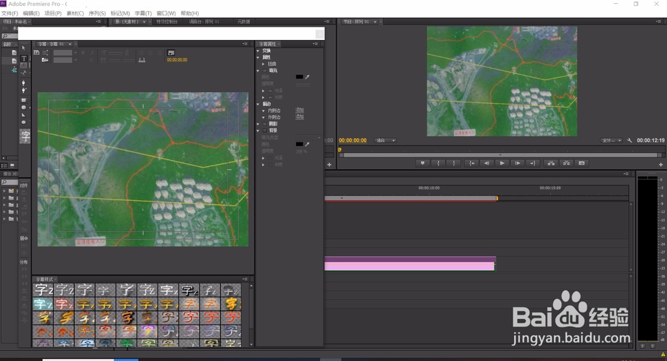Step back one frame
667x361 pixels.
pos(487,163)
